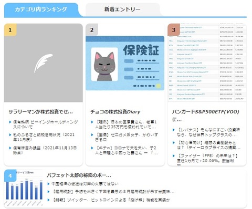Click arrow bullet beside 私のふるさと納税 article
Viewport: 252px width, 209px height.
point(10,135)
